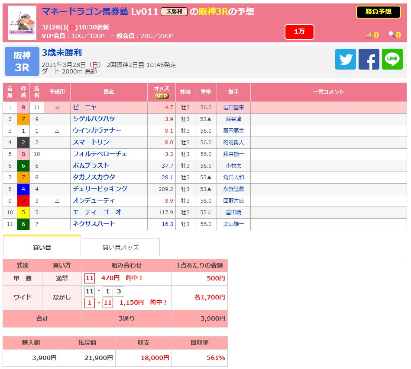Screen dimensions: 411x369
Task: Click the thumbs-up like icon
Action: click(369, 35)
